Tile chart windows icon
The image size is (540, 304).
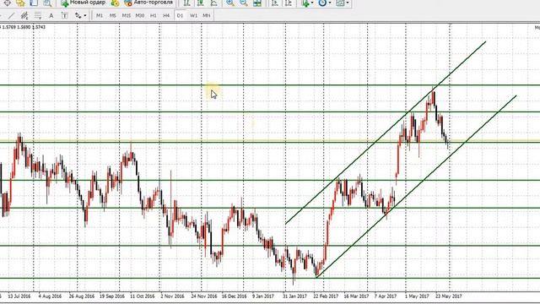pos(256,3)
